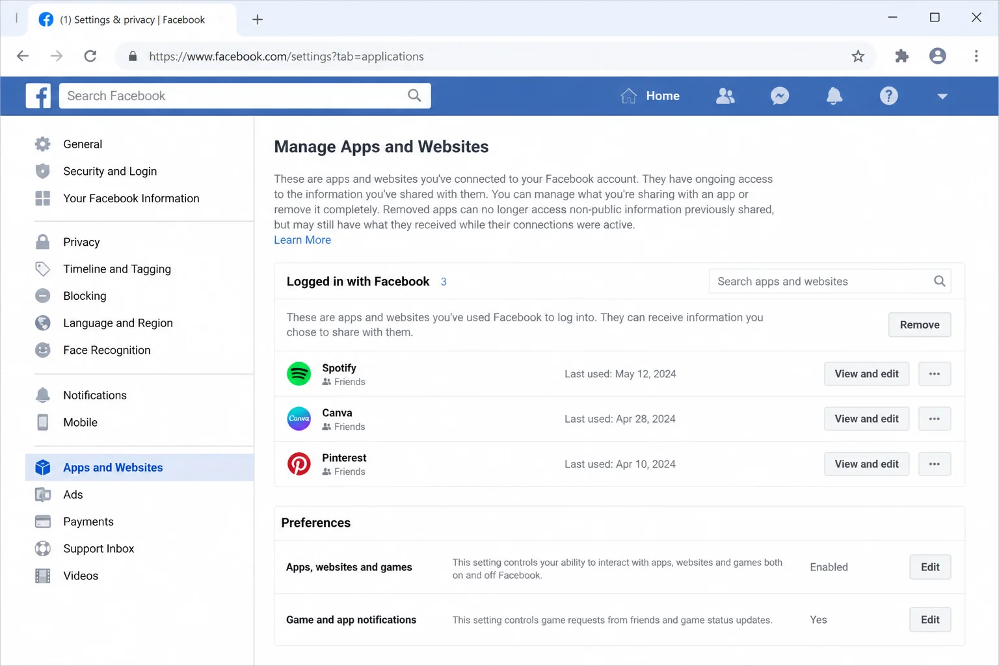Go back with the browser back arrow

(x=23, y=56)
